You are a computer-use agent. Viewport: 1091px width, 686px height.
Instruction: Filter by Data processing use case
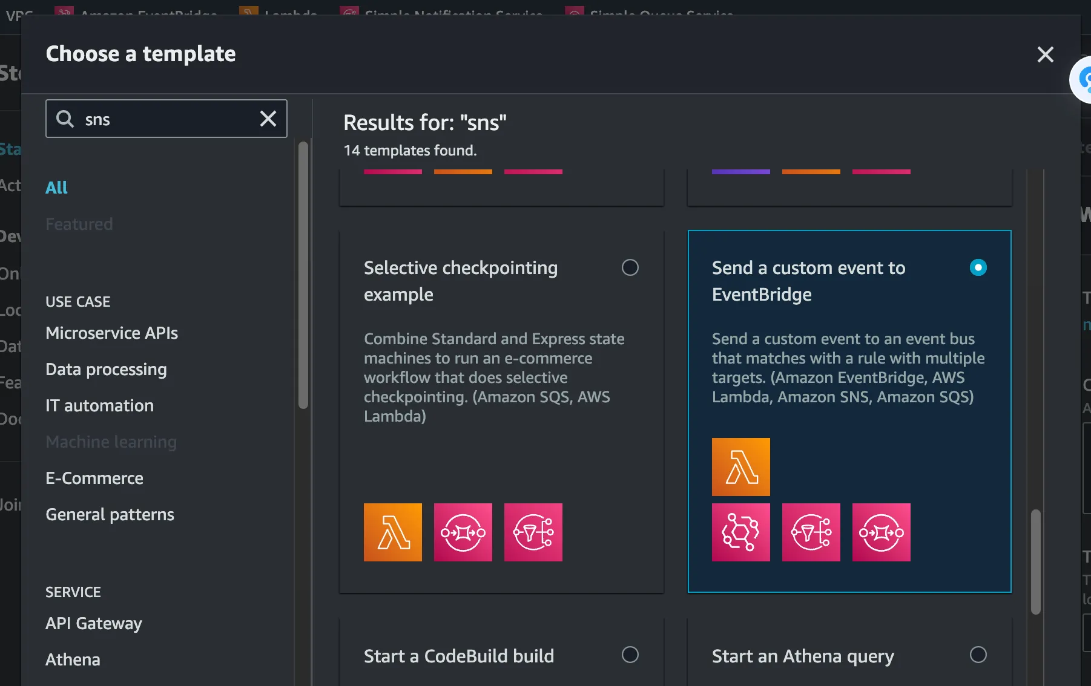106,369
